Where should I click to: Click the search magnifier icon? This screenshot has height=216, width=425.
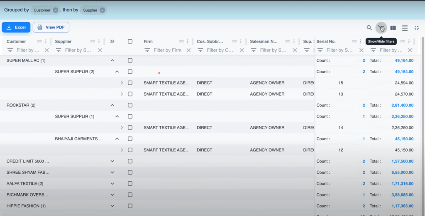[369, 28]
